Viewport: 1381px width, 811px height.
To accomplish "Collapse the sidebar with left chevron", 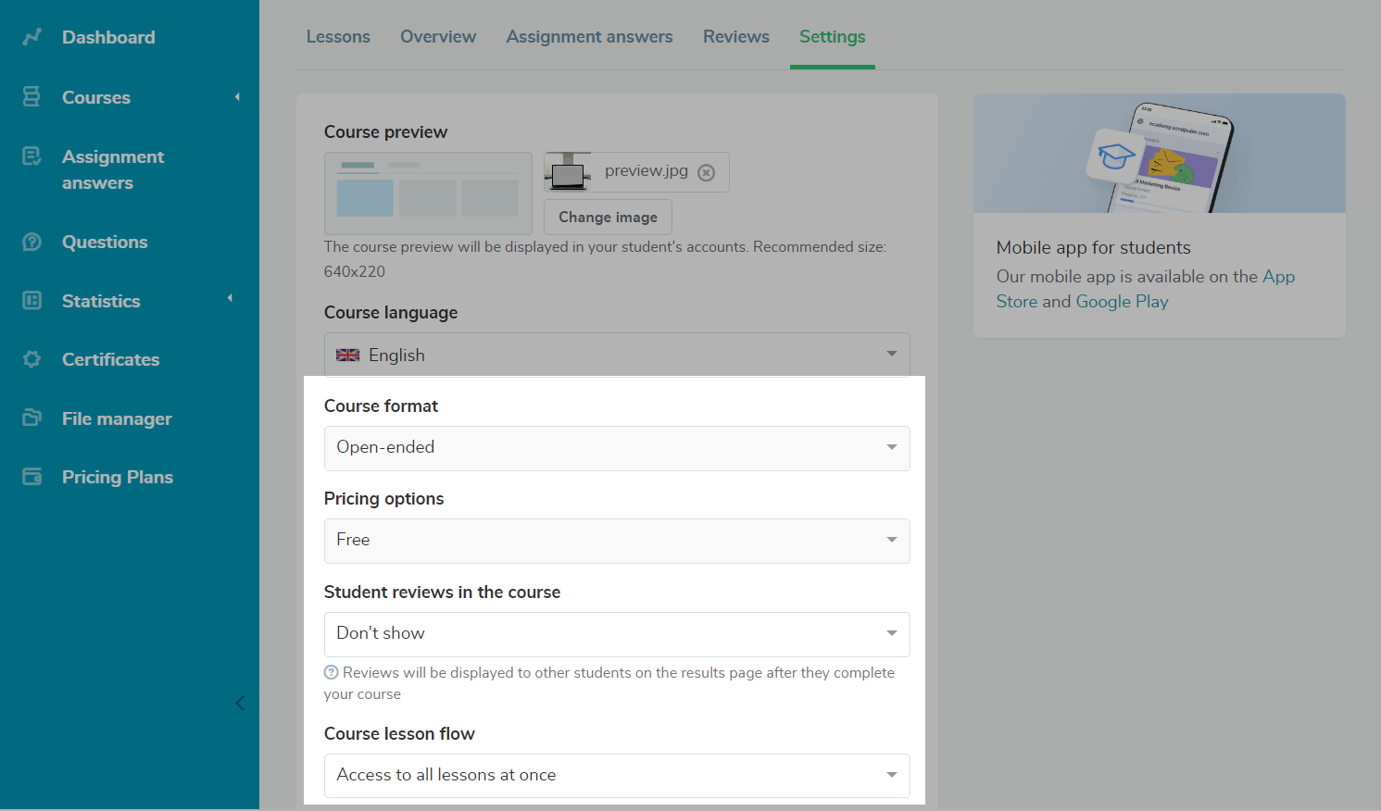I will 240,704.
